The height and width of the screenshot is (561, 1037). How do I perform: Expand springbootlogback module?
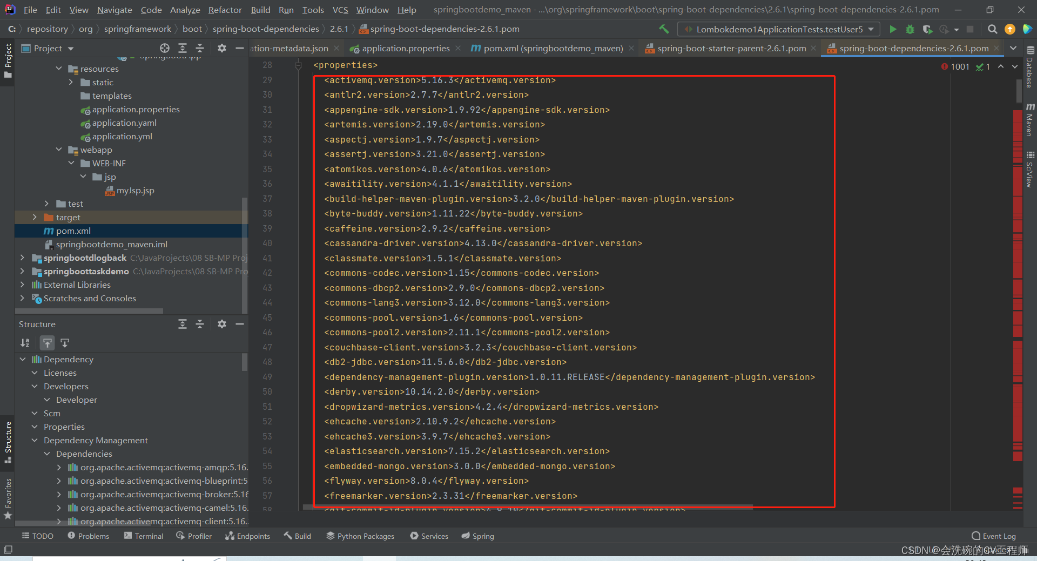[x=22, y=258]
